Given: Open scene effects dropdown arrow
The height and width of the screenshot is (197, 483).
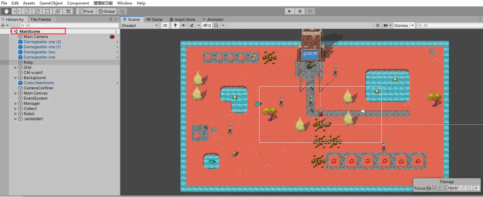Looking at the screenshot, I should pyautogui.click(x=199, y=25).
